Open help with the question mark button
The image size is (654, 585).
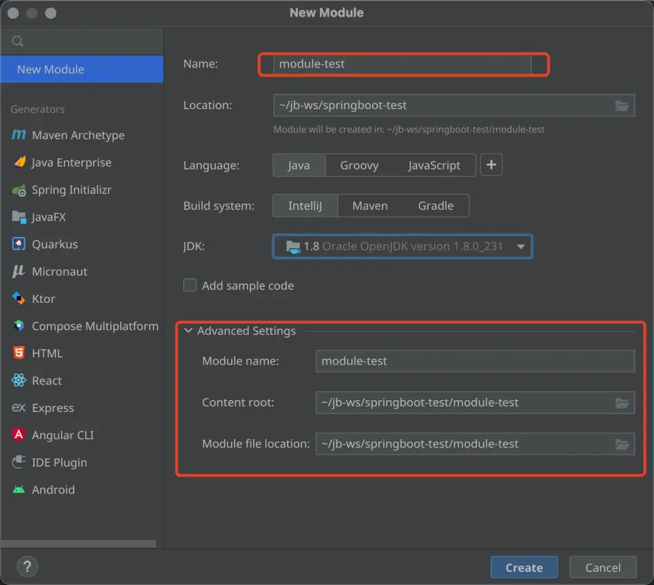pyautogui.click(x=28, y=567)
